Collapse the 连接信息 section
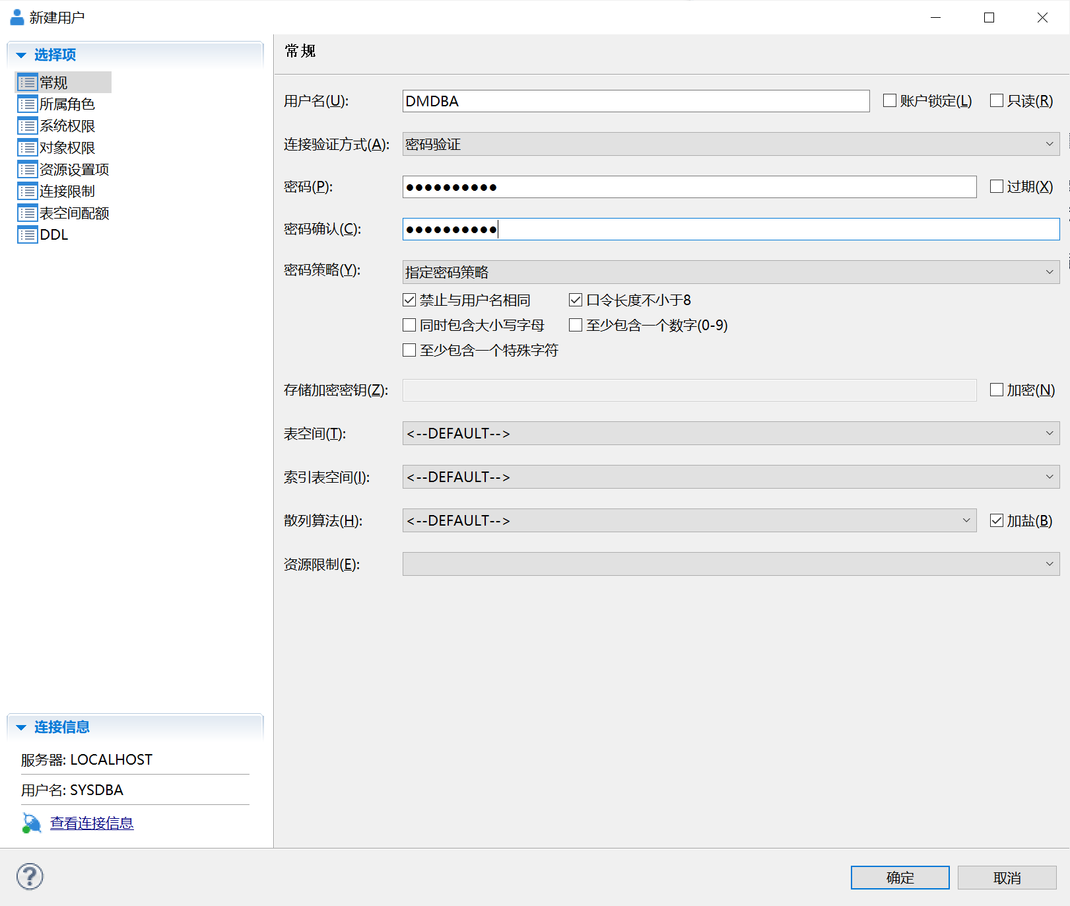The width and height of the screenshot is (1070, 906). [x=21, y=727]
